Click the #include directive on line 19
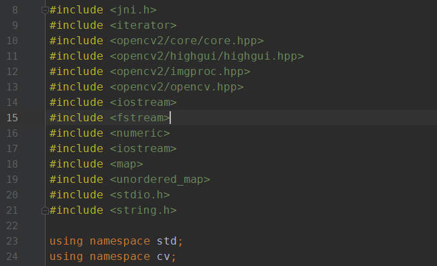This screenshot has width=437, height=266. click(x=76, y=180)
